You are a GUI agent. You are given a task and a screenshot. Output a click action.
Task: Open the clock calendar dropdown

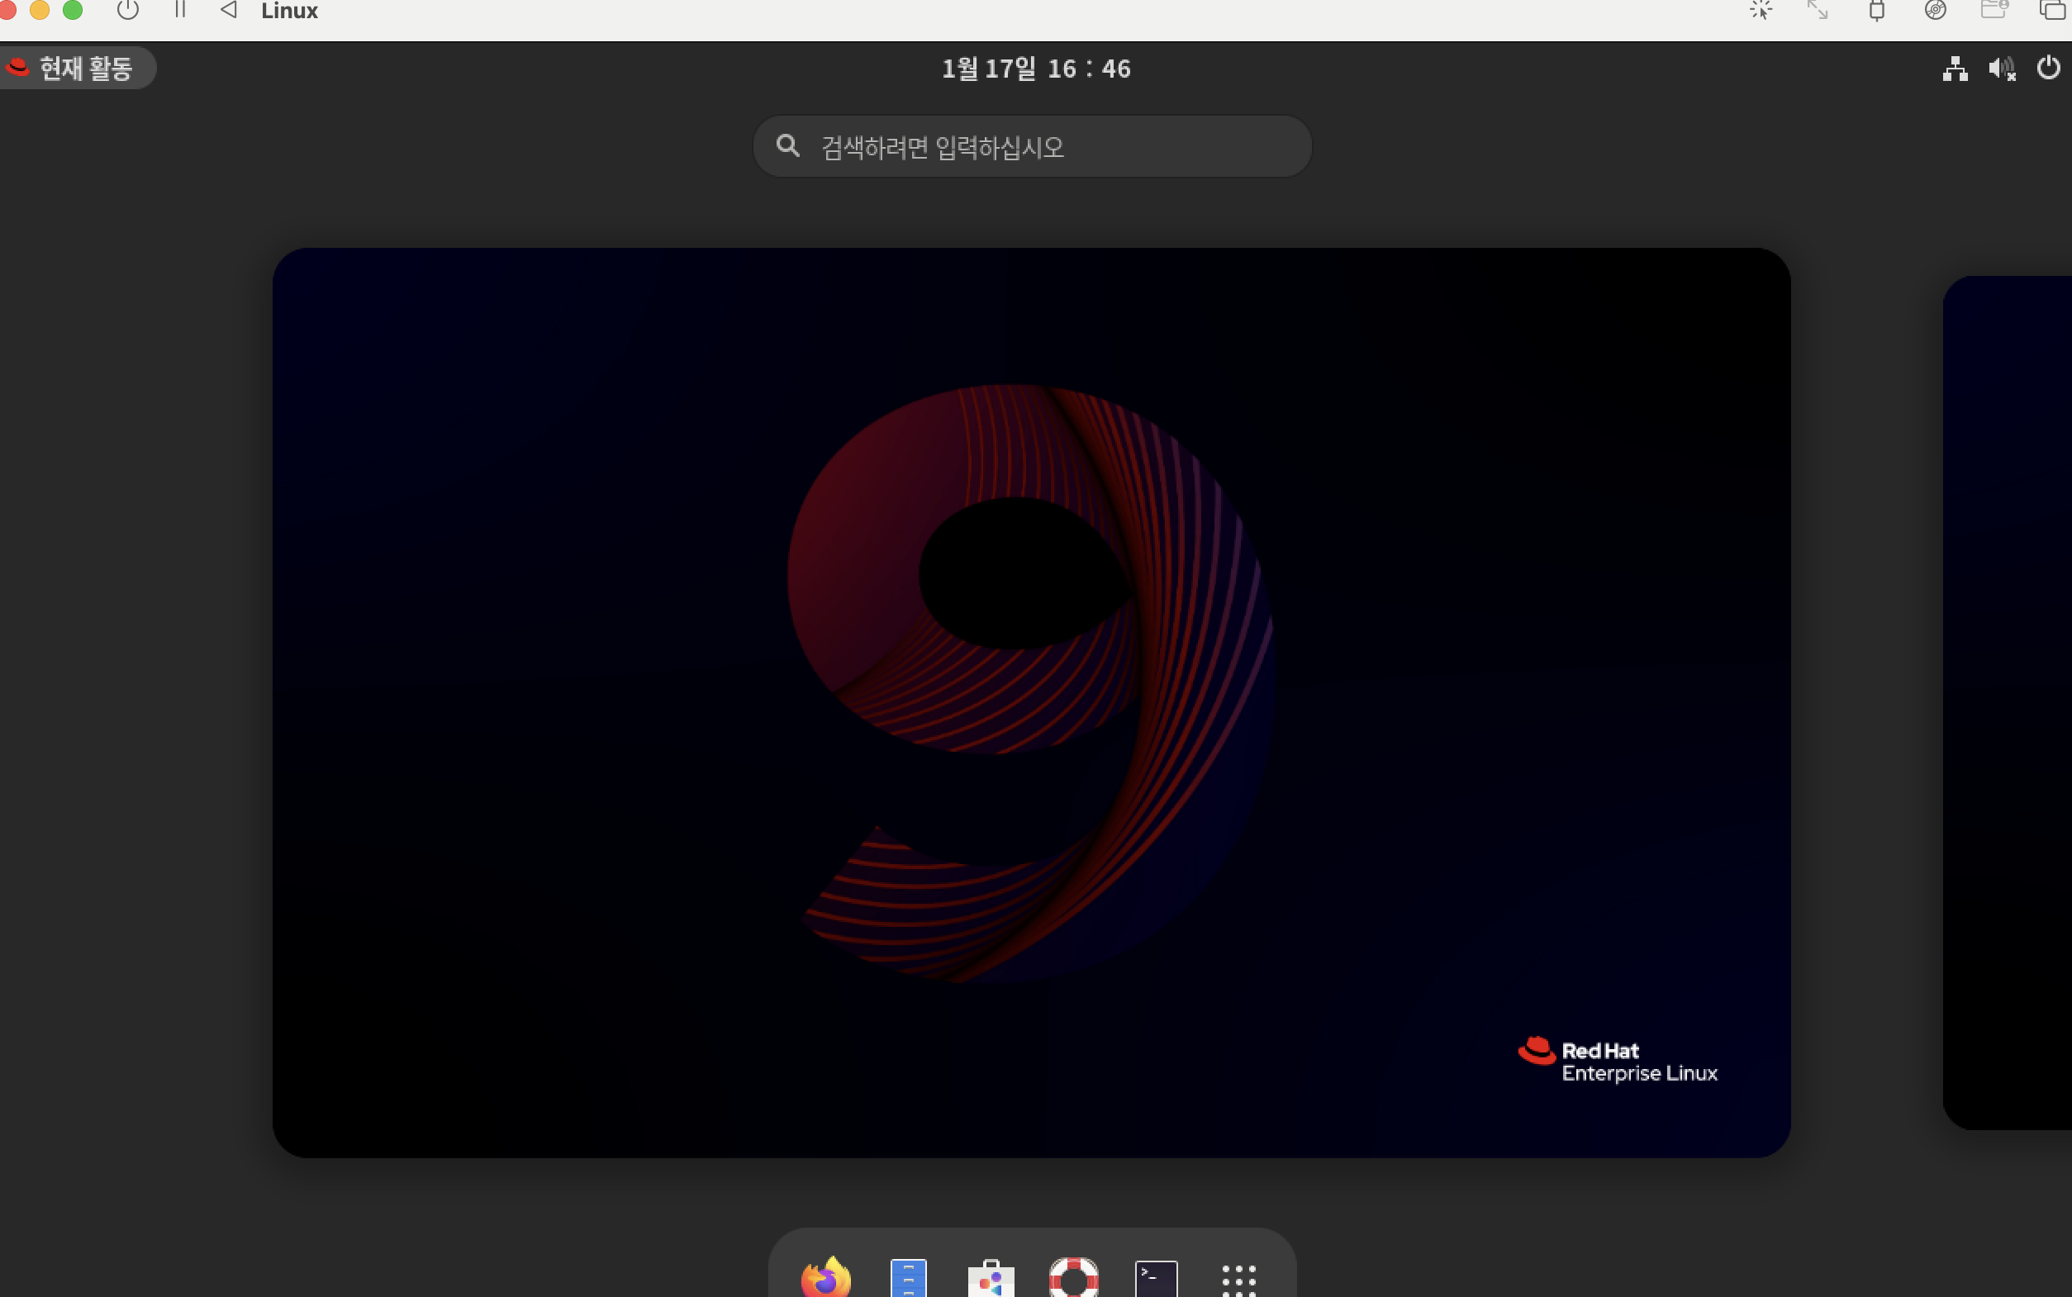[x=1036, y=69]
